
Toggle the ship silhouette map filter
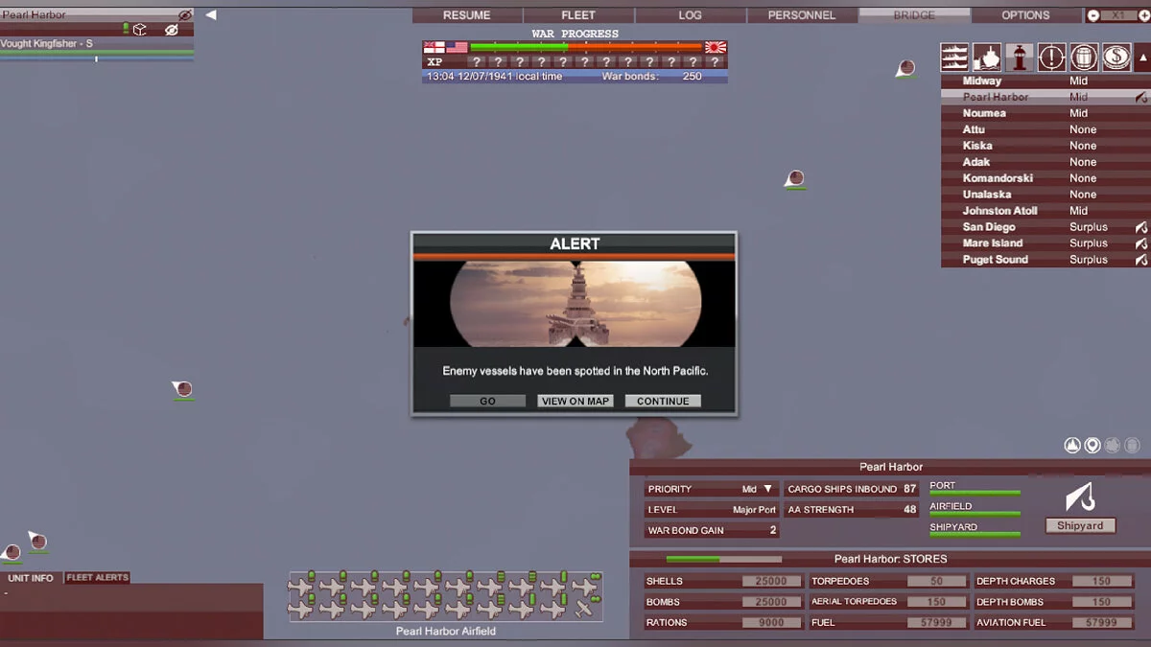click(1072, 445)
